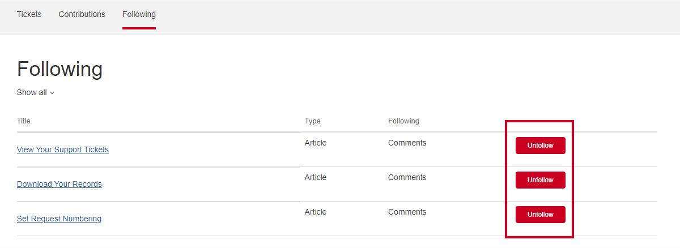
Task: Select the Following tab
Action: [x=139, y=14]
